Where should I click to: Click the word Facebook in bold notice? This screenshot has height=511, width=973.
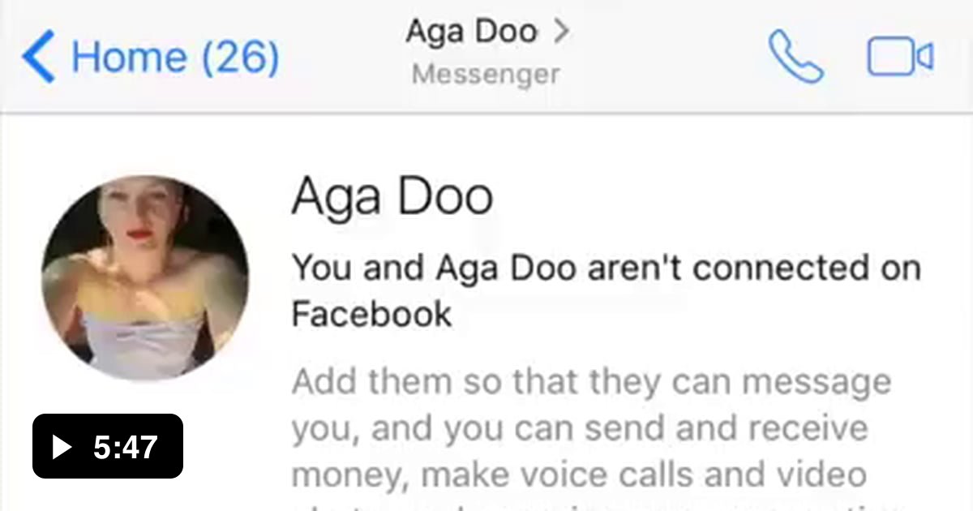click(x=371, y=314)
